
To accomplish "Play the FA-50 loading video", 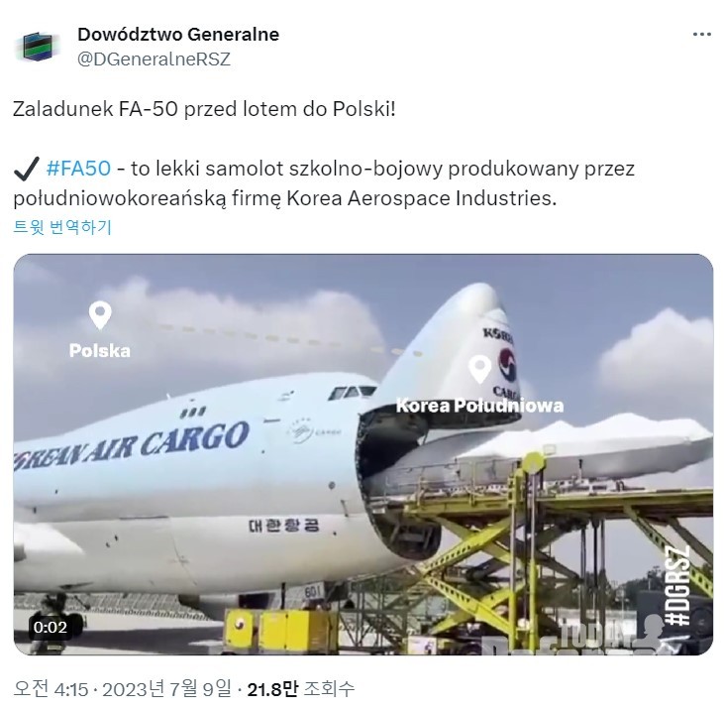I will [363, 454].
